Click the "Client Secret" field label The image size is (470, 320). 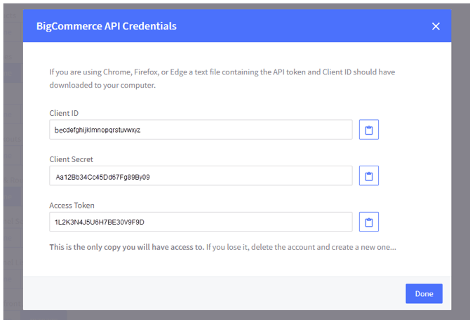click(71, 159)
